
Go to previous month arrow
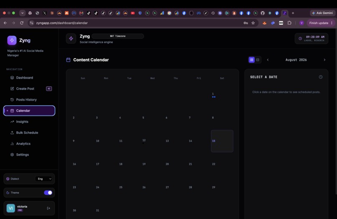[x=268, y=60]
